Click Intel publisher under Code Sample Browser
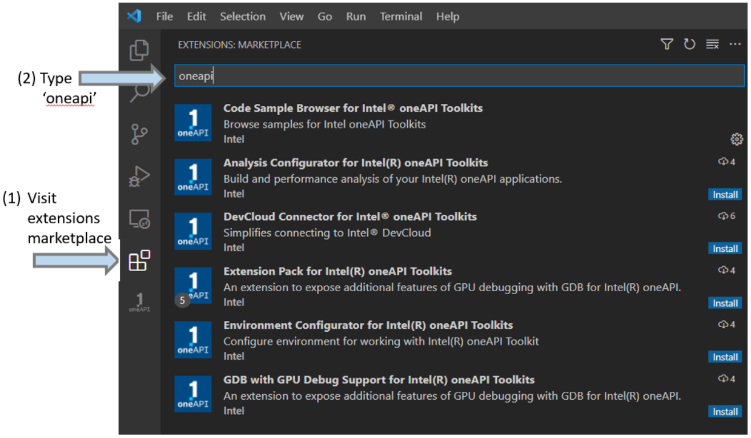751x438 pixels. point(234,139)
